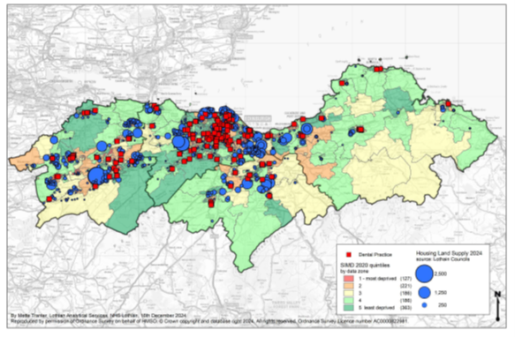Click the Ordnance Survey copyright notice line
The height and width of the screenshot is (337, 515).
[209, 321]
